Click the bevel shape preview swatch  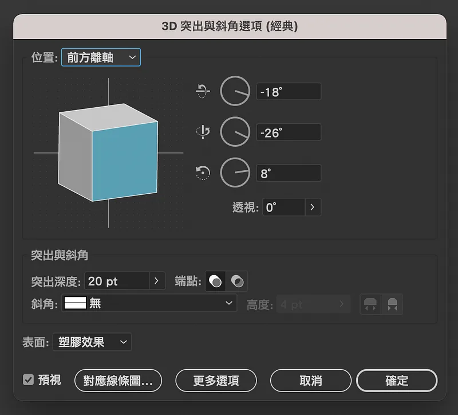(75, 303)
